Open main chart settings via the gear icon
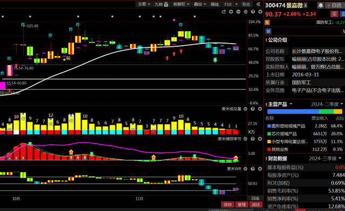Image resolution: width=345 pixels, height=211 pixels. pos(246,12)
